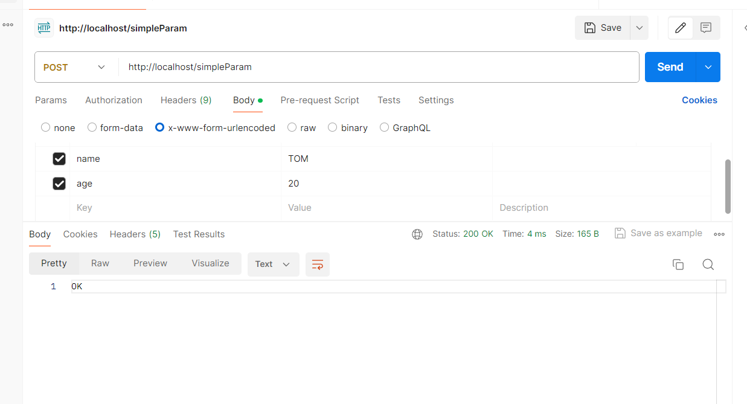The image size is (747, 404).
Task: Uncheck the age parameter checkbox
Action: (x=59, y=184)
